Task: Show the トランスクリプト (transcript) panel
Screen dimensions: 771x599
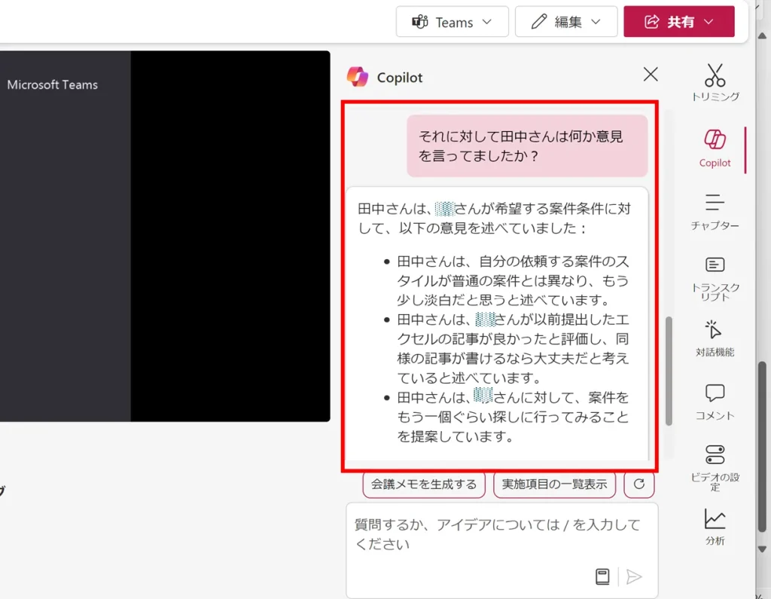Action: pyautogui.click(x=715, y=275)
